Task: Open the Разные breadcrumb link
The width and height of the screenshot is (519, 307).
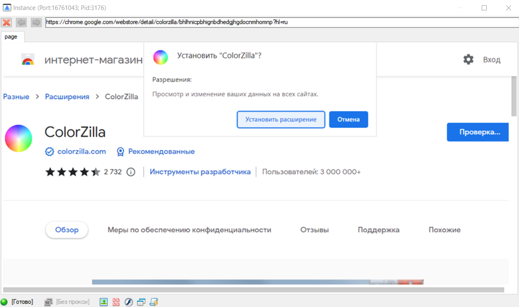Action: (x=16, y=97)
